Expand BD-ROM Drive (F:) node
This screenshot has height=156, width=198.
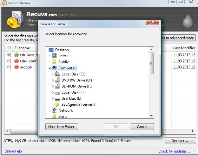click(x=53, y=86)
